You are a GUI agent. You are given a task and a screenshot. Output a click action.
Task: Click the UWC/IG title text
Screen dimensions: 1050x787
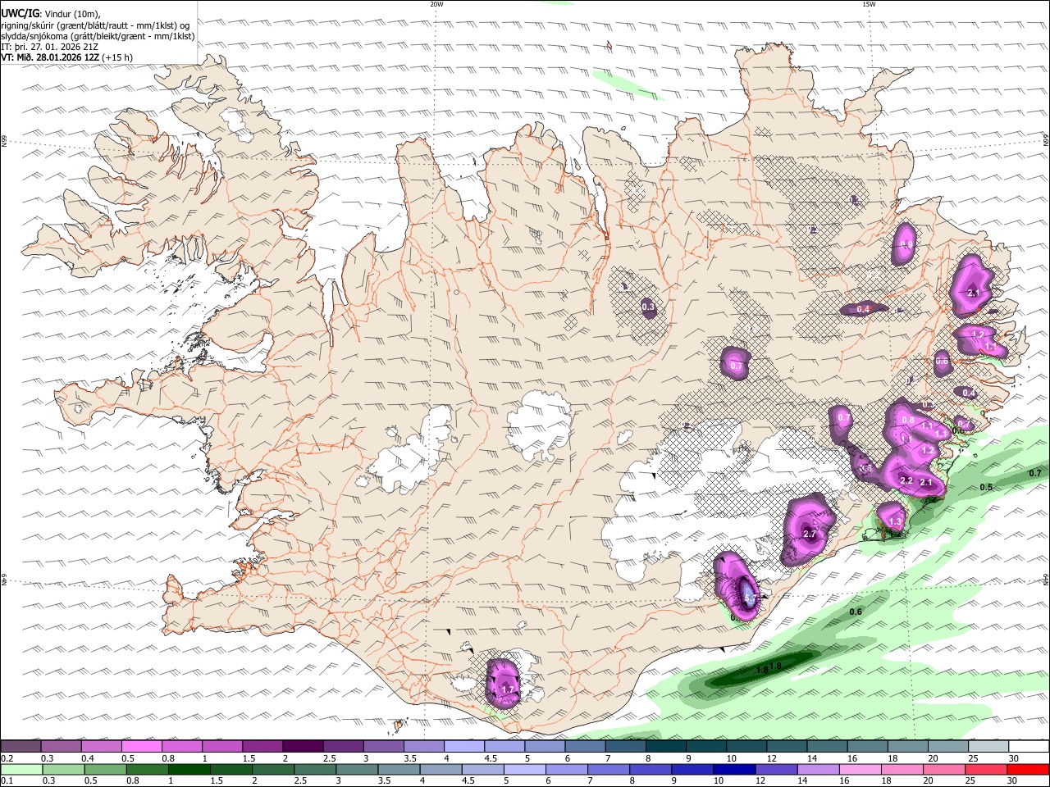click(20, 12)
